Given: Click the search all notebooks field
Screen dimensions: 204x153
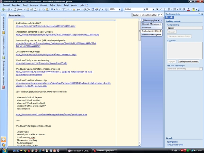Looking at the screenshot, I should pos(145,15).
